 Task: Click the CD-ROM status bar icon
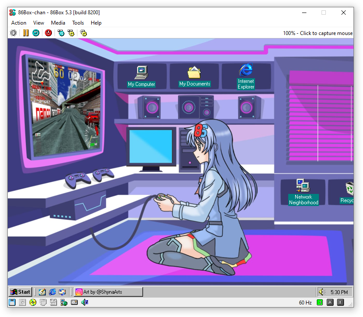(x=32, y=302)
